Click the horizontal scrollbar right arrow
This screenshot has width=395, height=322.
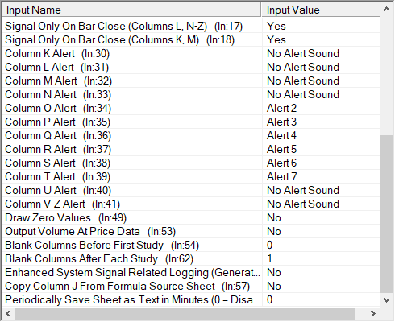point(373,313)
